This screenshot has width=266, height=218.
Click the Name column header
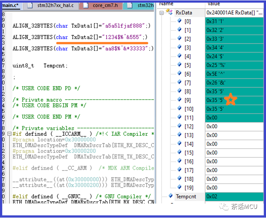tap(166, 3)
